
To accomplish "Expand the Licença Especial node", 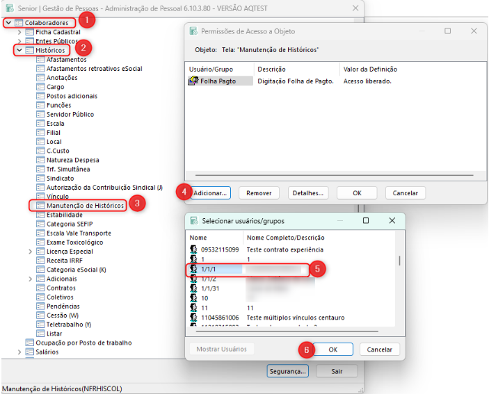I will point(30,252).
